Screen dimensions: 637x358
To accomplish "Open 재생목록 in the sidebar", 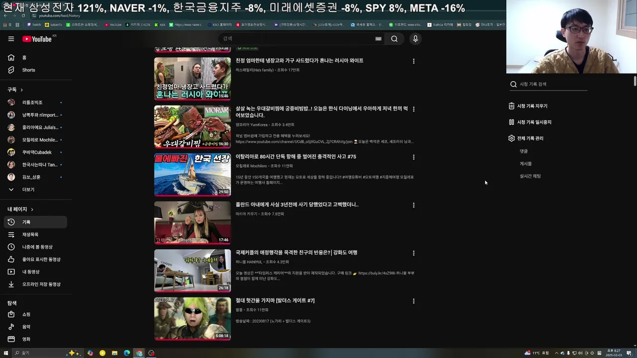I will [35, 235].
